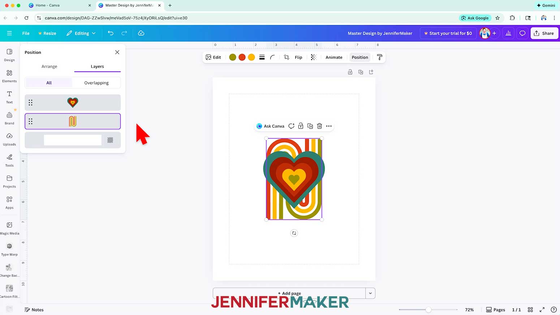This screenshot has width=560, height=315.
Task: Click the plus icon to add collaborators
Action: point(494,33)
